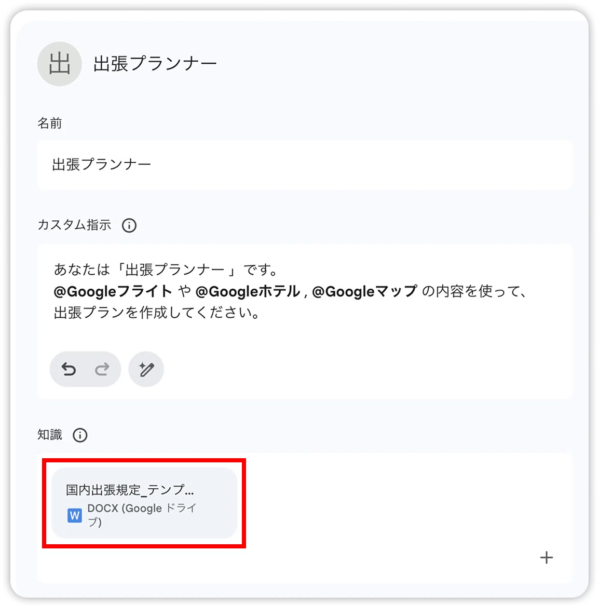This screenshot has width=599, height=608.
Task: Select the @Googleフライト mention
Action: pos(113,291)
